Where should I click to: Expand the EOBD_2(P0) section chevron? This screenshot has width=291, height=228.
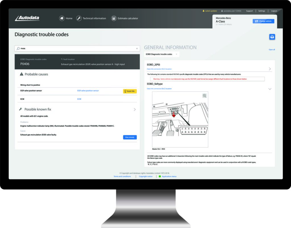coord(270,69)
